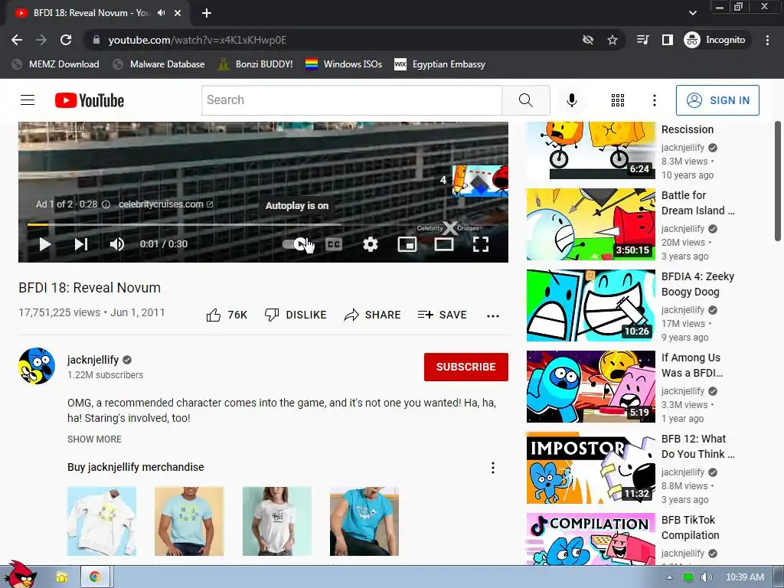Toggle subtitles with the CC button
Viewport: 784px width, 588px height.
[334, 244]
